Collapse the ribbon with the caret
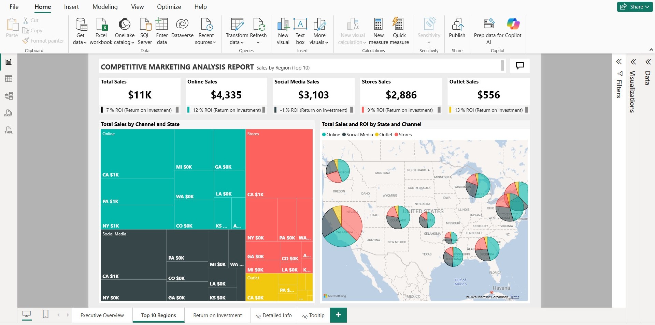Screen dimensions: 655x325 (651, 50)
